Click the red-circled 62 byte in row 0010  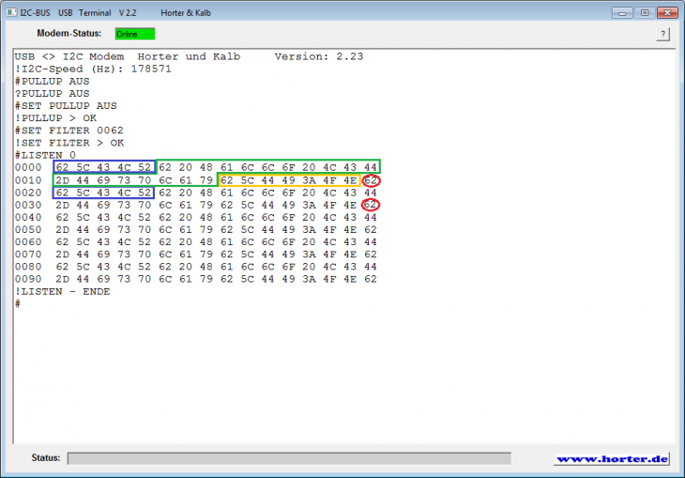[x=371, y=180]
